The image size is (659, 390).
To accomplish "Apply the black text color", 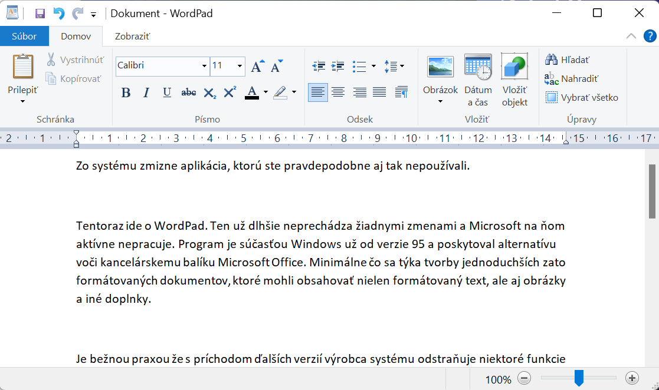I will coord(252,92).
